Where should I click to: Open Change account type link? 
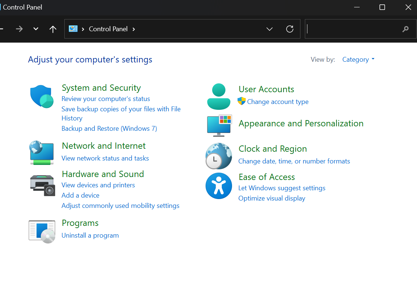pyautogui.click(x=278, y=102)
